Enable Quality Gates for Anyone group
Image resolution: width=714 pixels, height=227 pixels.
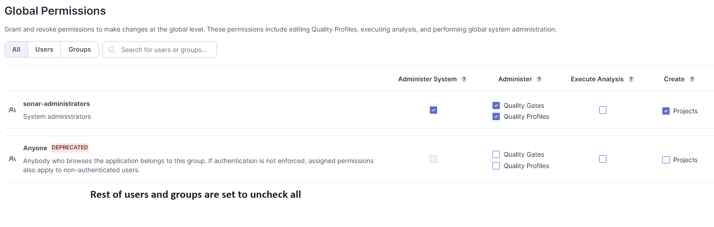click(x=496, y=154)
